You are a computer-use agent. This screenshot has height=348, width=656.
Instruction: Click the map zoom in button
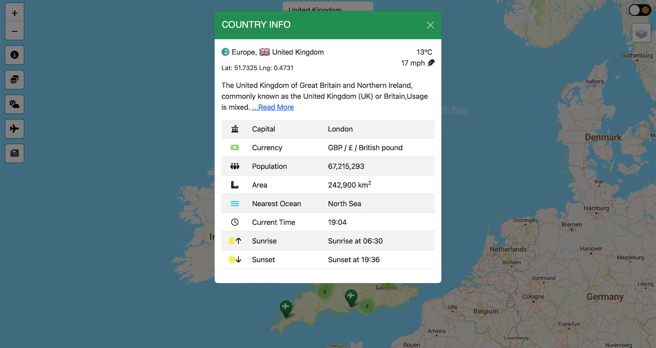tap(15, 13)
